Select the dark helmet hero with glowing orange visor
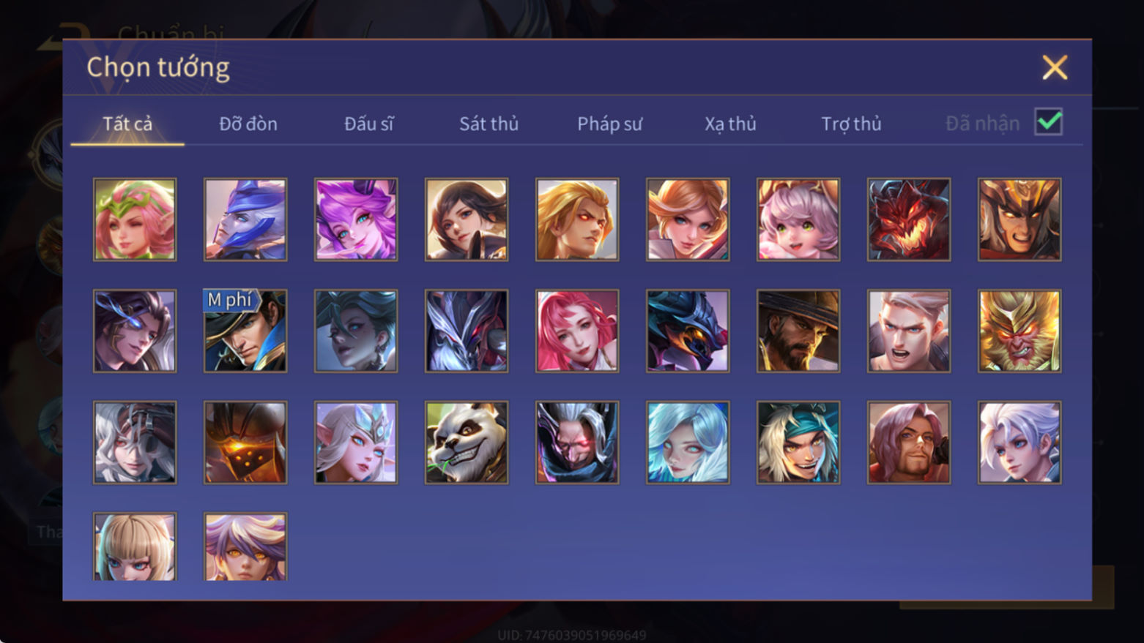Viewport: 1144px width, 643px height. coord(245,442)
